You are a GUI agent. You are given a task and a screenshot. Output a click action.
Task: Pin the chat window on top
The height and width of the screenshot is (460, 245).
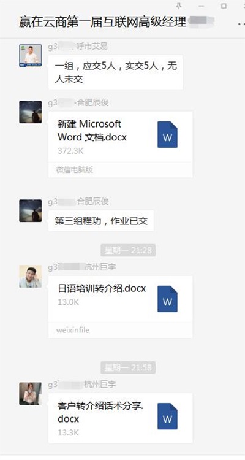179,6
